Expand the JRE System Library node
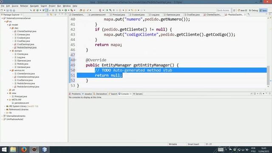This screenshot has height=153, width=272. [5, 106]
